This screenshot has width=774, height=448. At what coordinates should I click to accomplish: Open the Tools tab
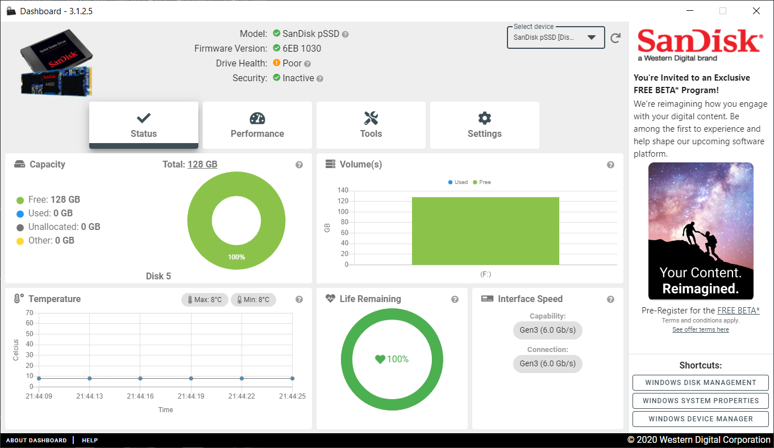pyautogui.click(x=371, y=125)
